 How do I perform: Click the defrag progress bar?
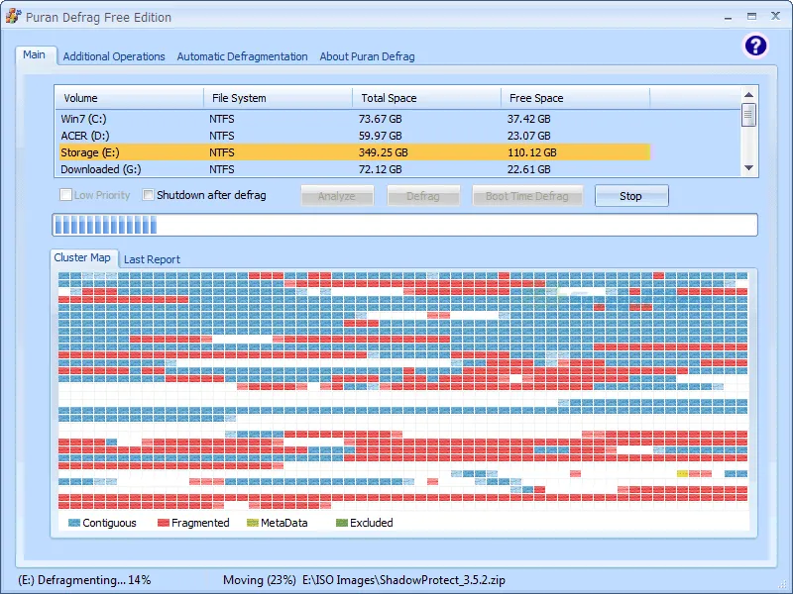(404, 225)
